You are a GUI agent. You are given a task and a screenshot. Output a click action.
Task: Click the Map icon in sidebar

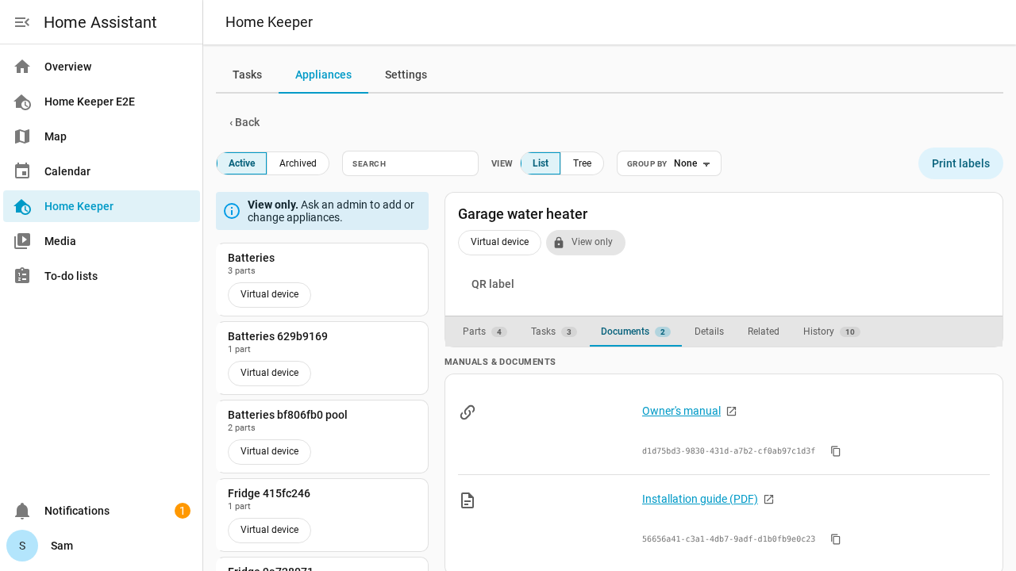tap(22, 136)
